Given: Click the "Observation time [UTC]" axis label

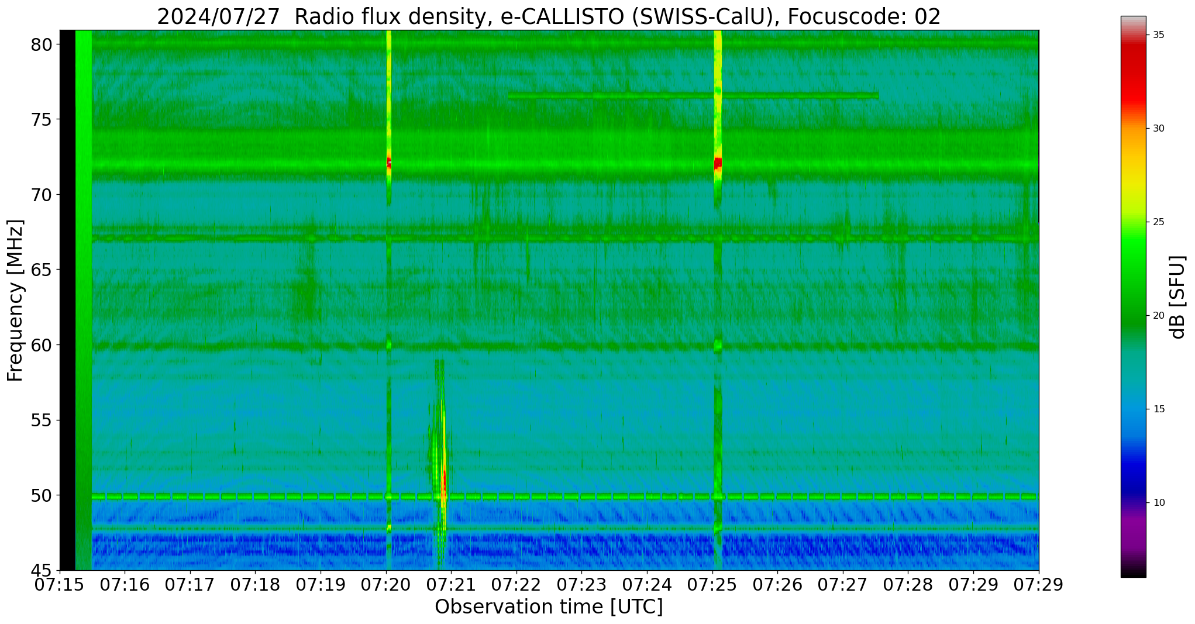Looking at the screenshot, I should click(549, 607).
